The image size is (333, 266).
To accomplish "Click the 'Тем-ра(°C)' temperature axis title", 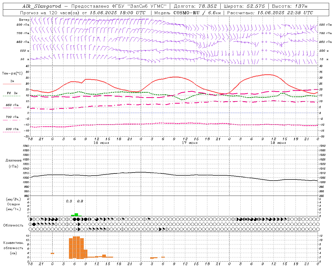I will (x=12, y=74).
